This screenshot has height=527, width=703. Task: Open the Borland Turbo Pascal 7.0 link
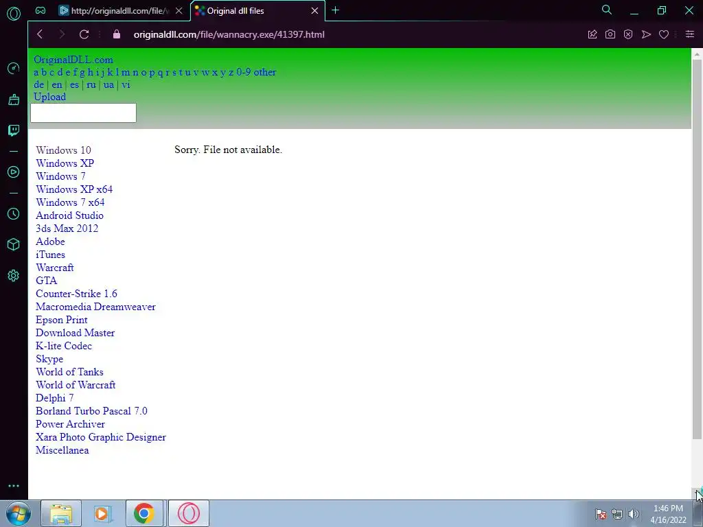(x=91, y=411)
